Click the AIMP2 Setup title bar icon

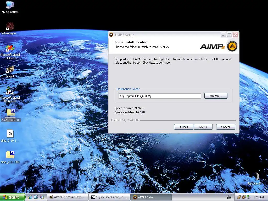(x=111, y=35)
